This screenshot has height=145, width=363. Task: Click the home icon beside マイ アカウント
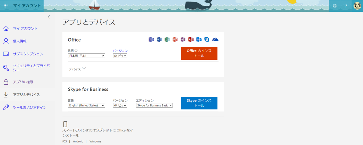click(6, 29)
